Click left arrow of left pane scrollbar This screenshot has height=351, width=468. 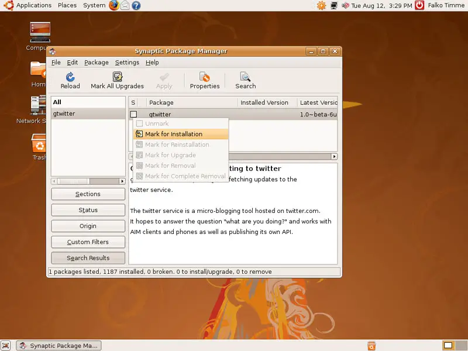[x=54, y=181]
